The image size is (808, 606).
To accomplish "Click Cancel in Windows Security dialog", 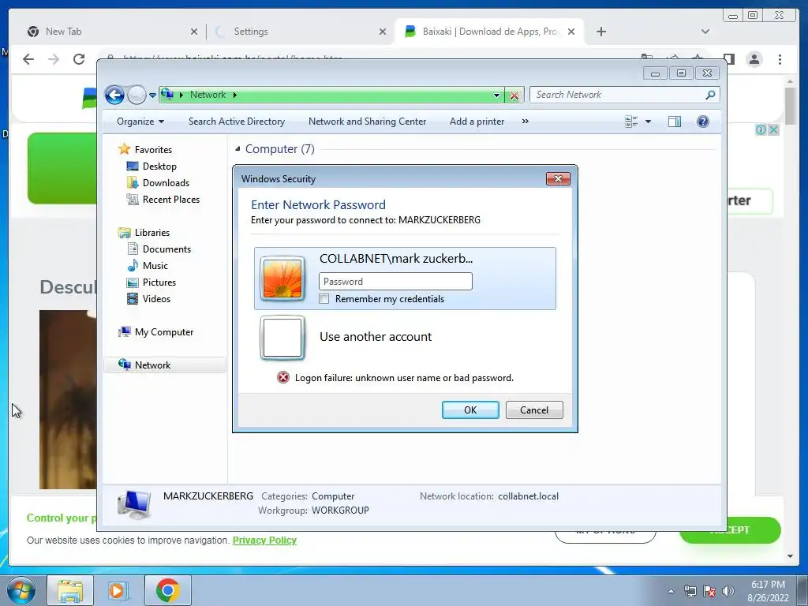I will [x=534, y=410].
